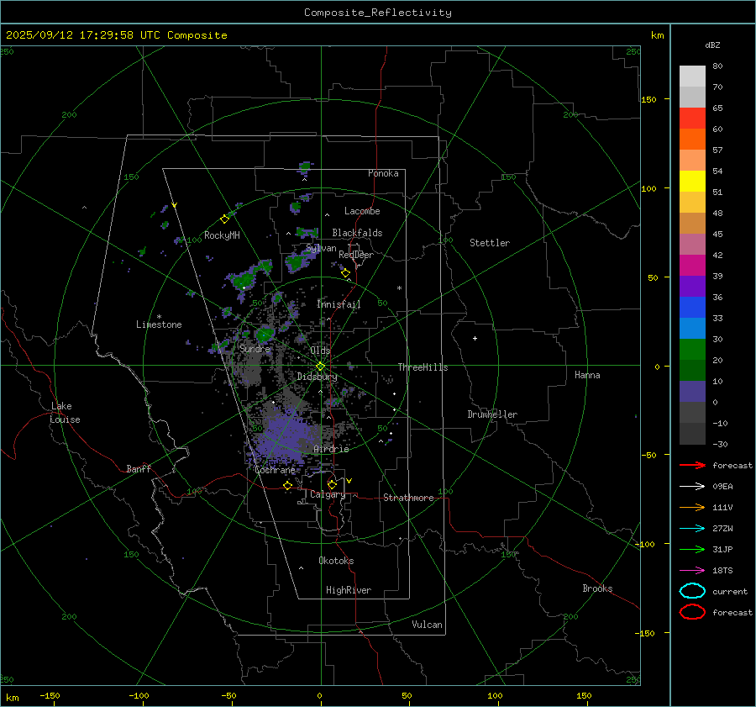756x707 pixels.
Task: Select the yellow diamond marker below Cochrane
Action: click(x=287, y=485)
